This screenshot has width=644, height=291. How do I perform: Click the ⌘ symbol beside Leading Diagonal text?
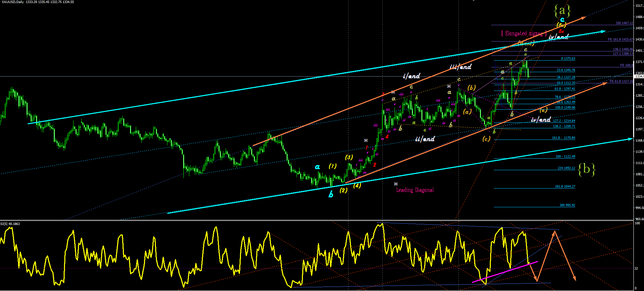(x=396, y=184)
